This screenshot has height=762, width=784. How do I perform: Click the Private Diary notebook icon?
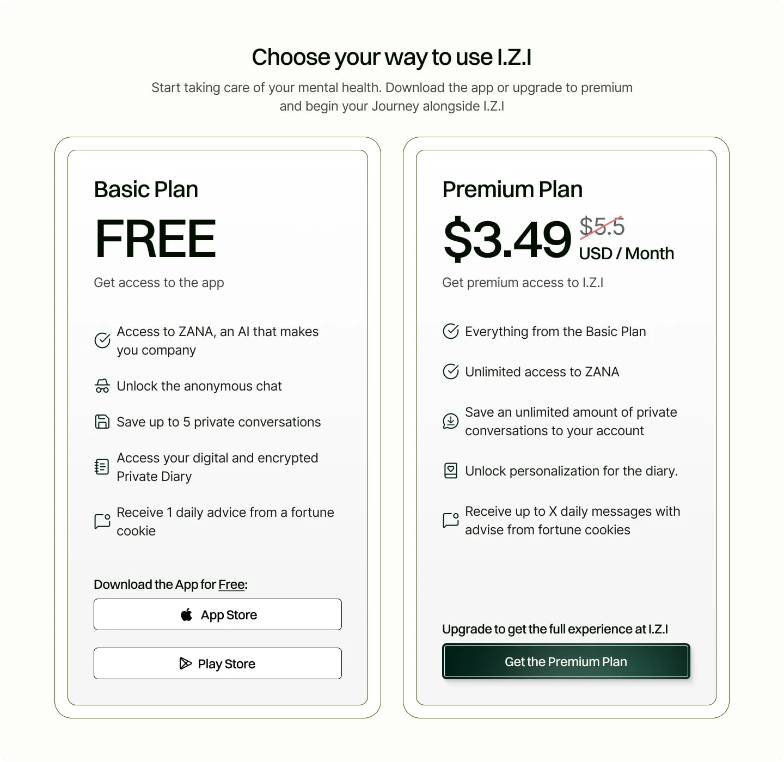coord(102,467)
